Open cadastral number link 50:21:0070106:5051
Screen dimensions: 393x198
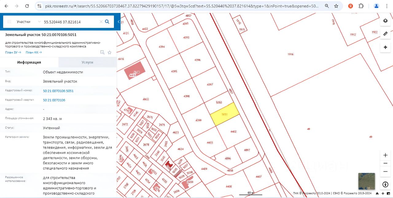tap(58, 91)
